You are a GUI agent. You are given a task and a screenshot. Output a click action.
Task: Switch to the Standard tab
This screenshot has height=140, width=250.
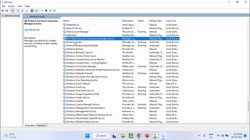[x=41, y=125]
